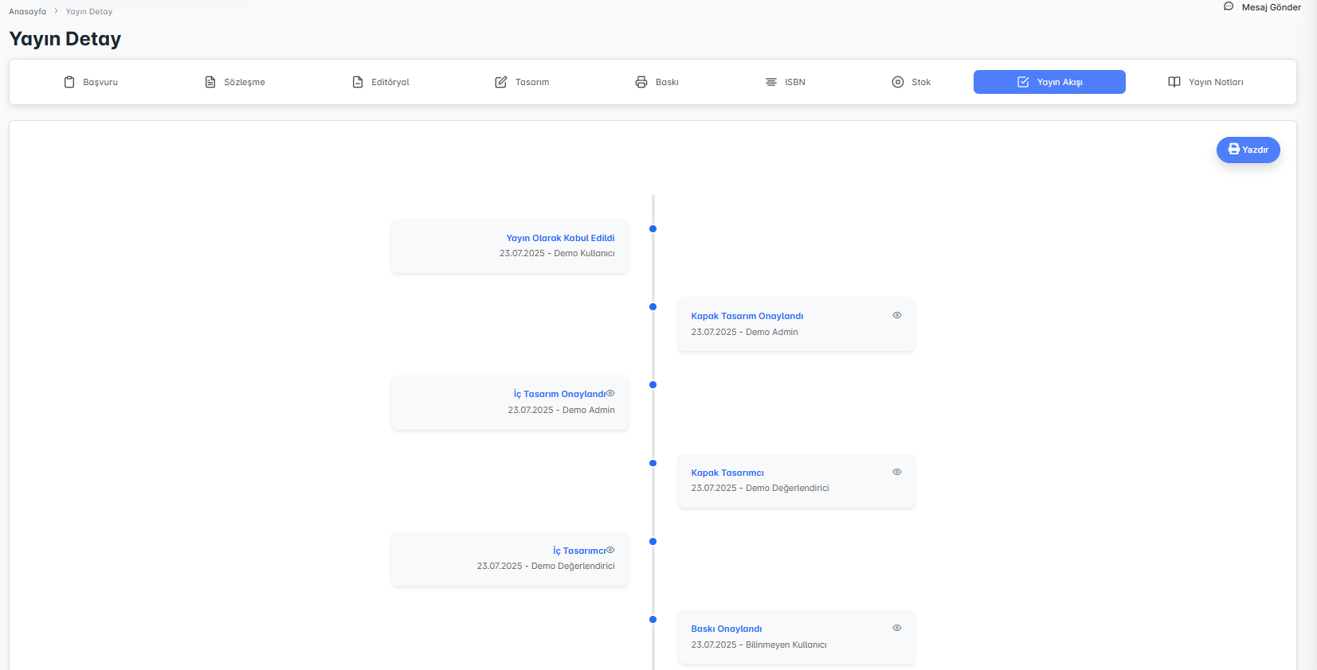The width and height of the screenshot is (1317, 670).
Task: Click the Tasarım pencil edit icon
Action: point(501,82)
